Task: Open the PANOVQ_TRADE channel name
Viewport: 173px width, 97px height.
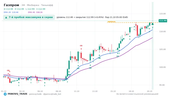Action: click(x=18, y=94)
